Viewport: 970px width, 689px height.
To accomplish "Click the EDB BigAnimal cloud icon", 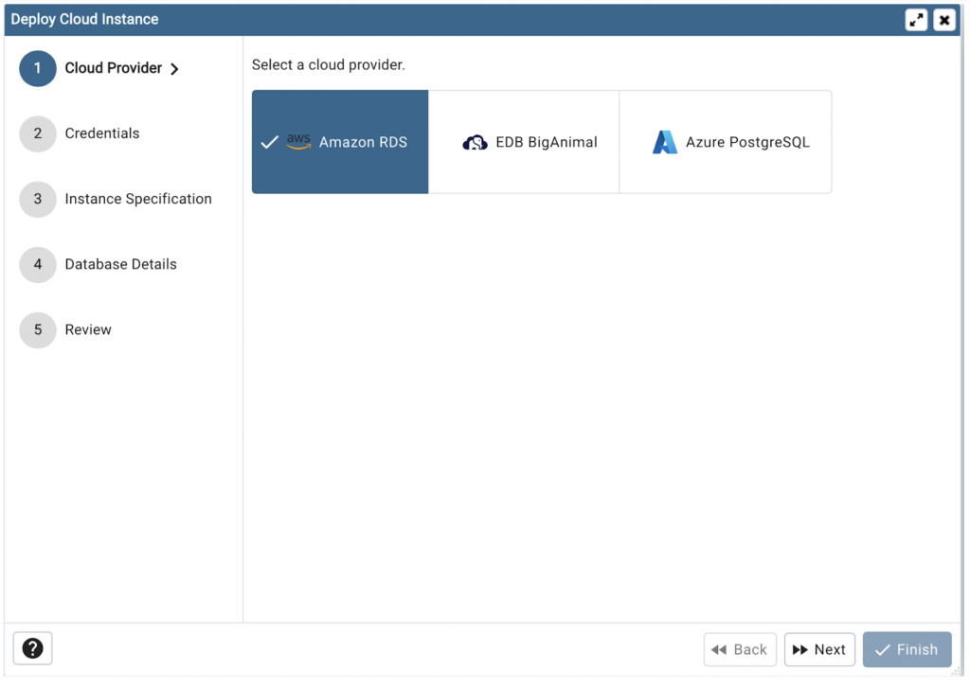I will pyautogui.click(x=475, y=142).
